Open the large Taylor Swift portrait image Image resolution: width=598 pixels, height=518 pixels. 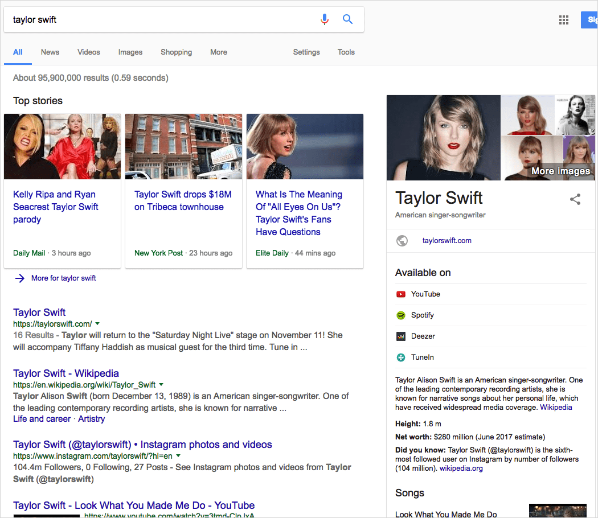coord(444,138)
